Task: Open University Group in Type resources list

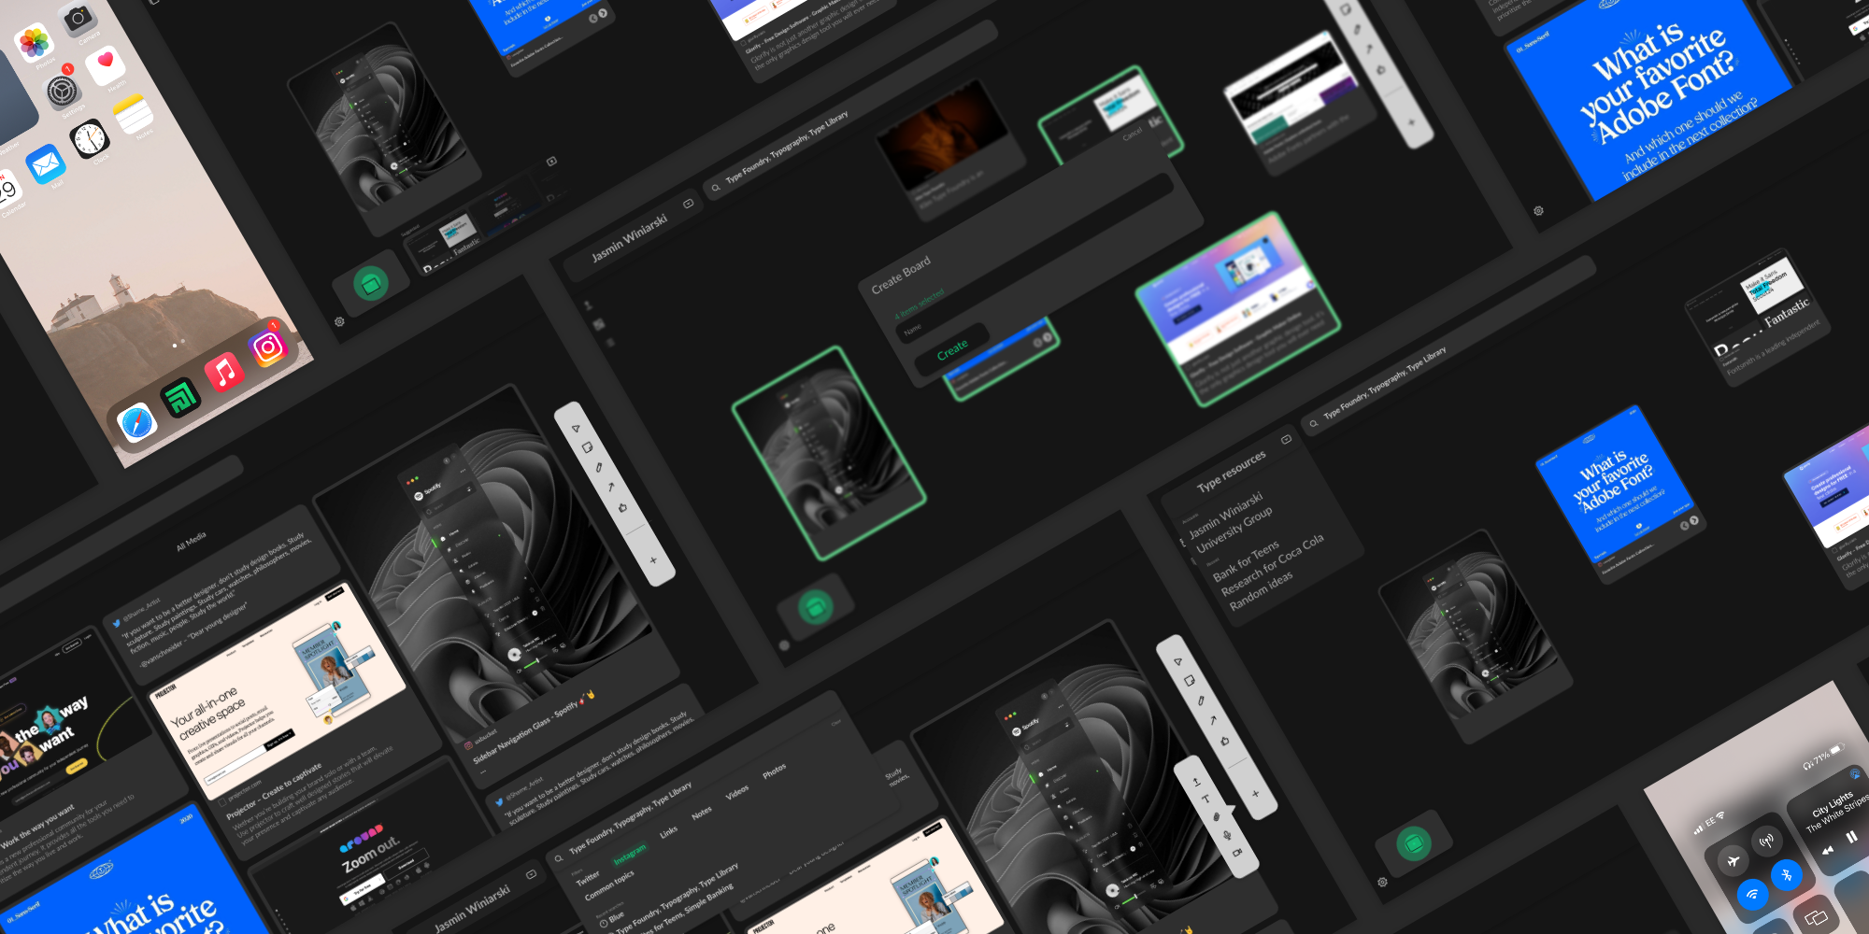Action: pyautogui.click(x=1234, y=531)
